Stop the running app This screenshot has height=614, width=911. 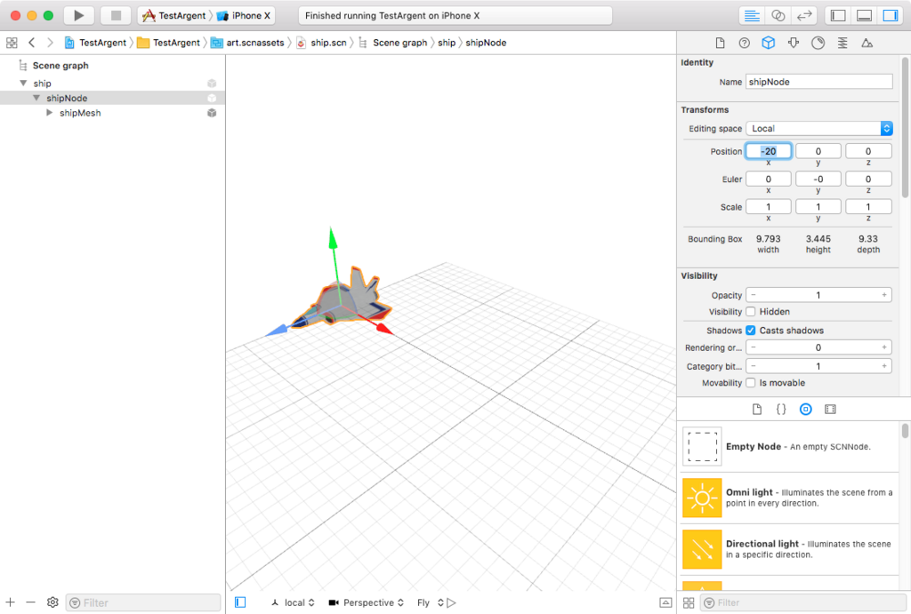coord(116,16)
